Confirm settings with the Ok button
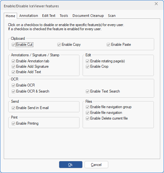The height and width of the screenshot is (173, 164). tap(71, 165)
